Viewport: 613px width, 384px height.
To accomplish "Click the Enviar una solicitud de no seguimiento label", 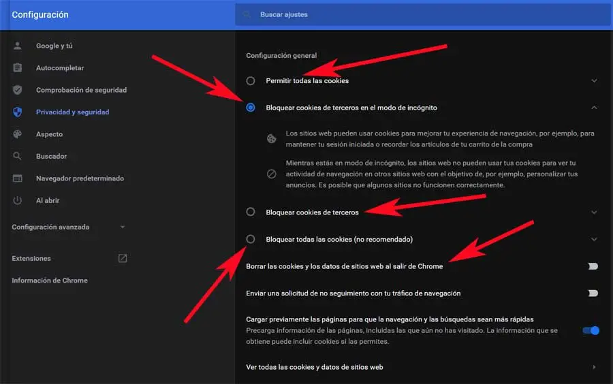I will 353,293.
